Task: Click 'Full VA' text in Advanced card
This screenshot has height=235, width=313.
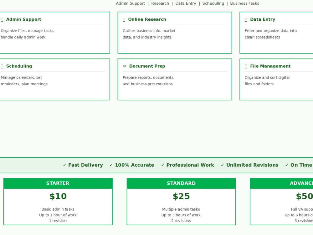Action: click(x=297, y=209)
